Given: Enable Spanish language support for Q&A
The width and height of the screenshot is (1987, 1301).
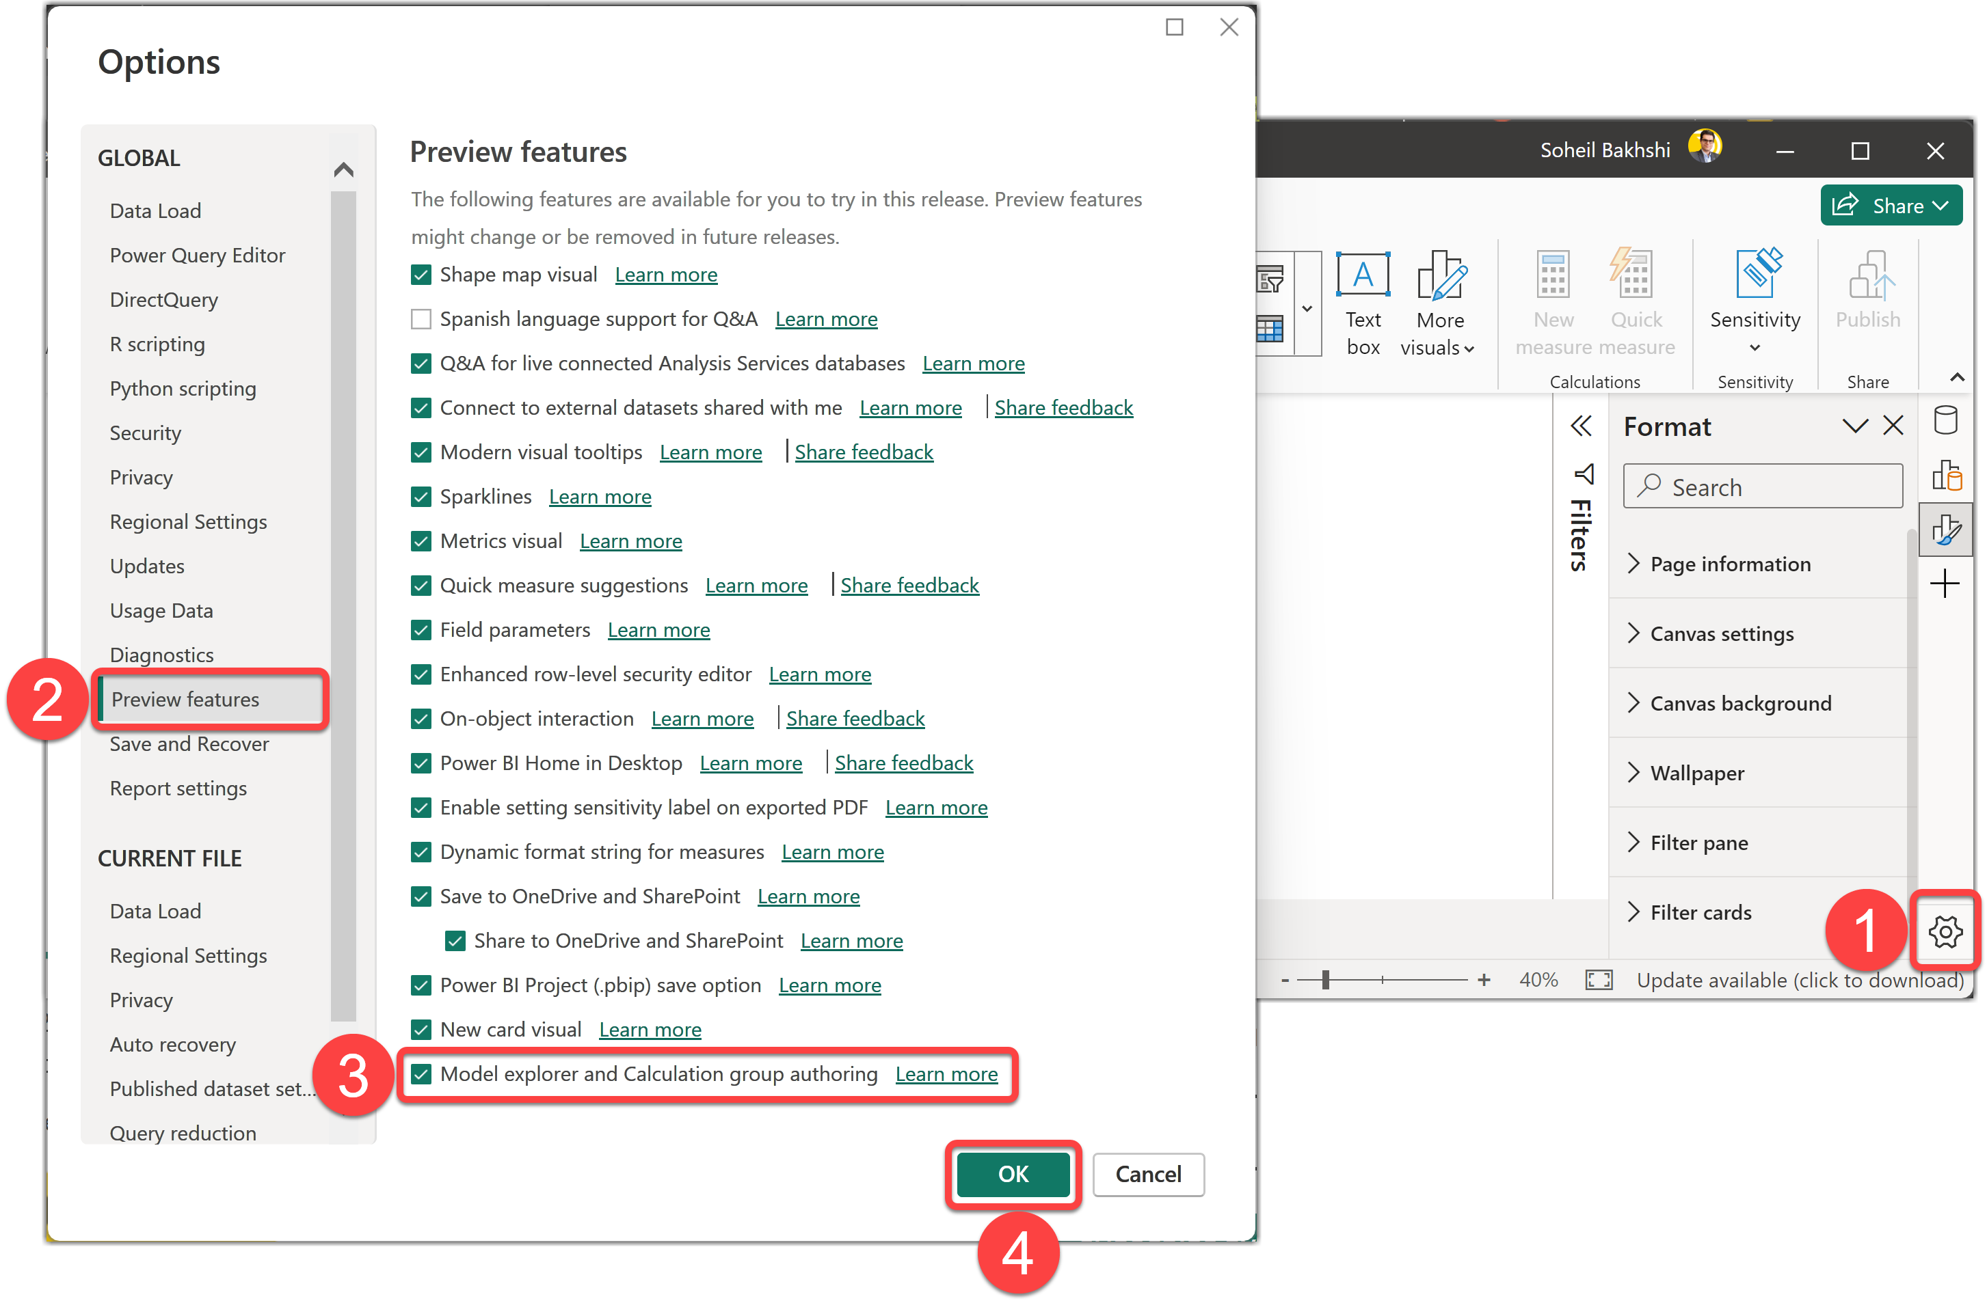Looking at the screenshot, I should tap(421, 319).
